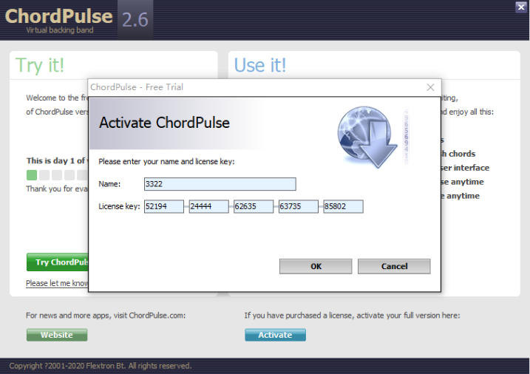Cancel the Activate ChordPulse dialog
530x374 pixels.
(x=394, y=266)
